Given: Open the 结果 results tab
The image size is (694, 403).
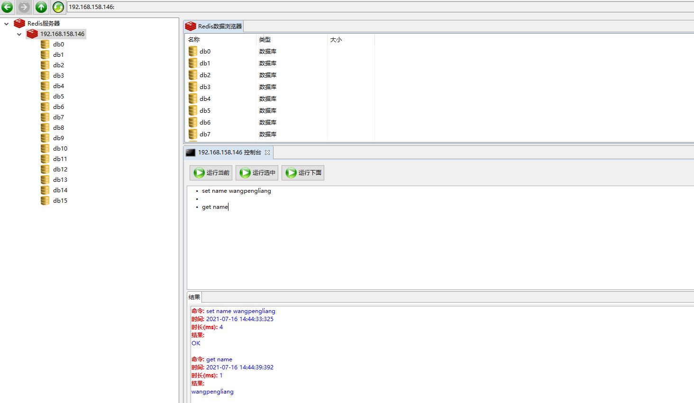Looking at the screenshot, I should click(194, 297).
